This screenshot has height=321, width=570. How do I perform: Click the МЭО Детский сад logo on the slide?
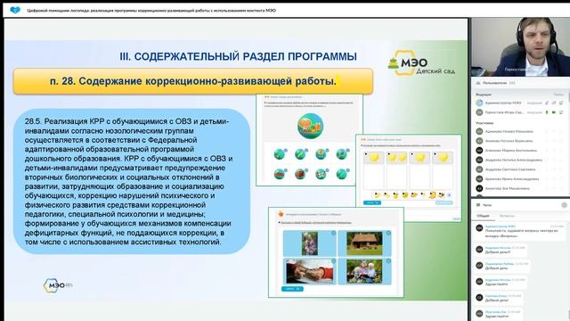[421, 63]
